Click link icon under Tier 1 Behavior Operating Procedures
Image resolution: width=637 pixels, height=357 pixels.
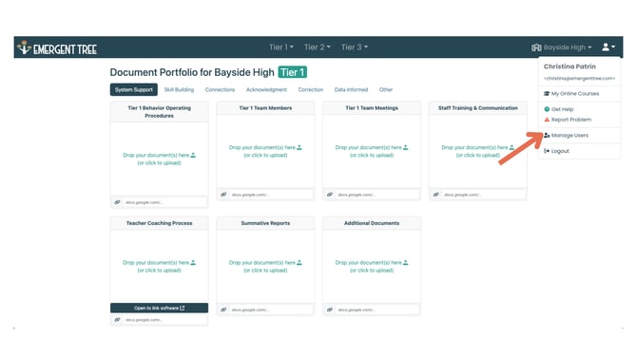[x=117, y=202]
